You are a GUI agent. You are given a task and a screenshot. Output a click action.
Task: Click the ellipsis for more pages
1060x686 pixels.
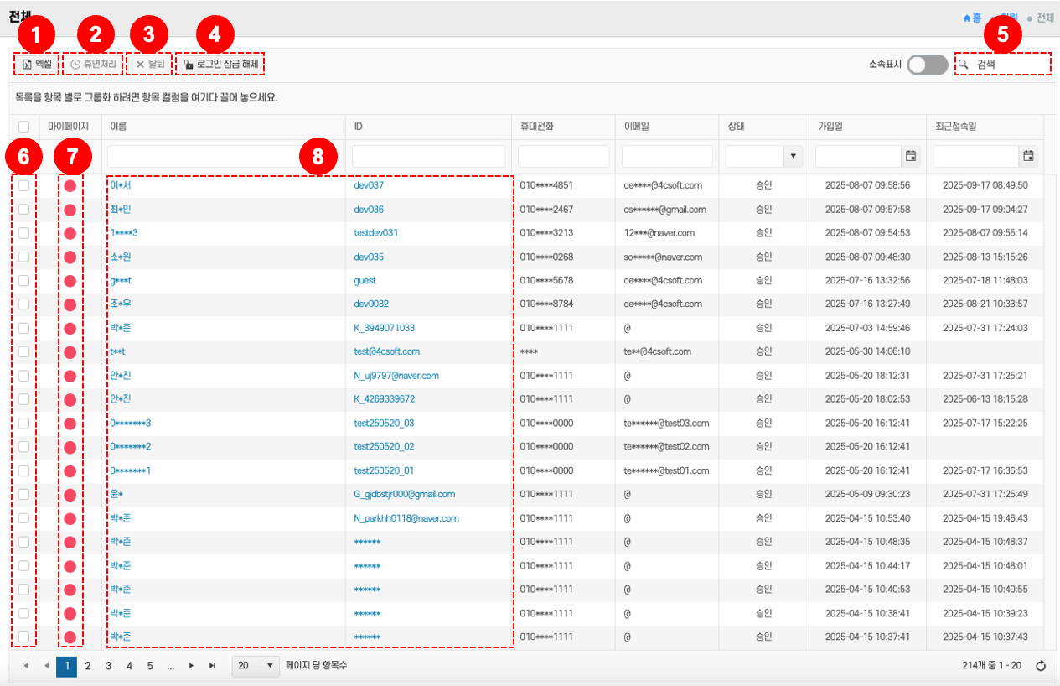click(170, 666)
